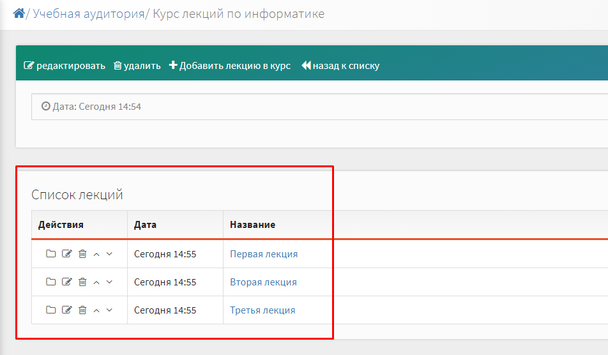Move Первая лекция down with chevron

pos(109,254)
